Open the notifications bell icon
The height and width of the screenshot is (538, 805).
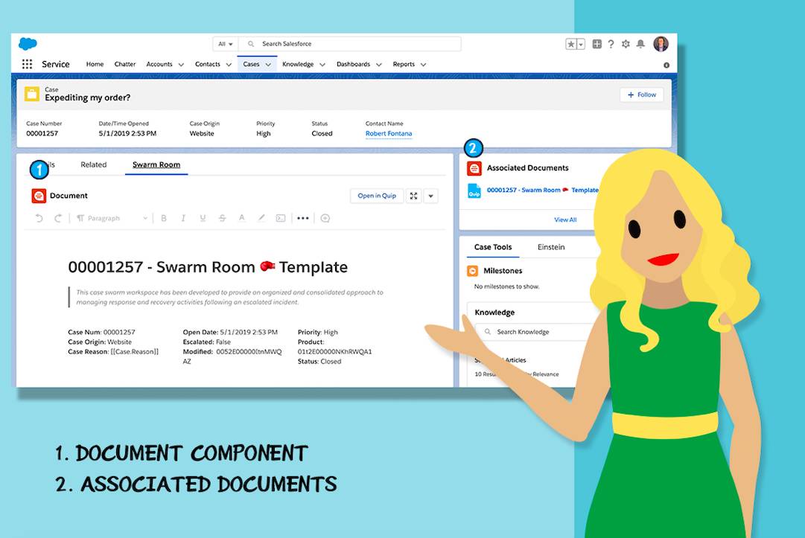(x=640, y=44)
